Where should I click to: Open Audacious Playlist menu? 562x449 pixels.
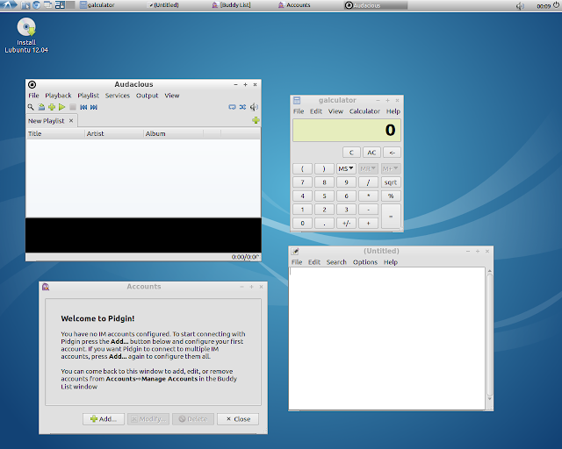pyautogui.click(x=88, y=96)
